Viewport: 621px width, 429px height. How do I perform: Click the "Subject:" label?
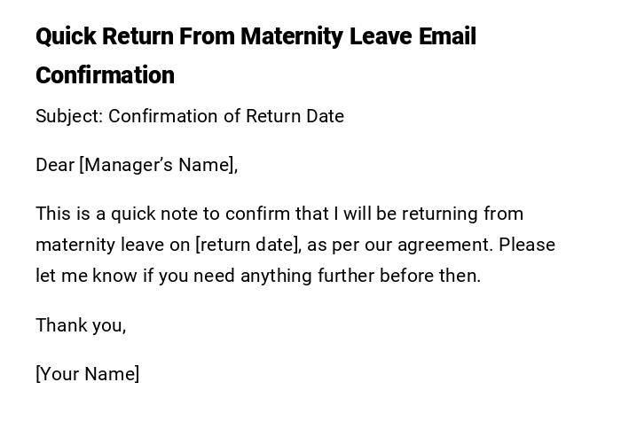click(69, 116)
